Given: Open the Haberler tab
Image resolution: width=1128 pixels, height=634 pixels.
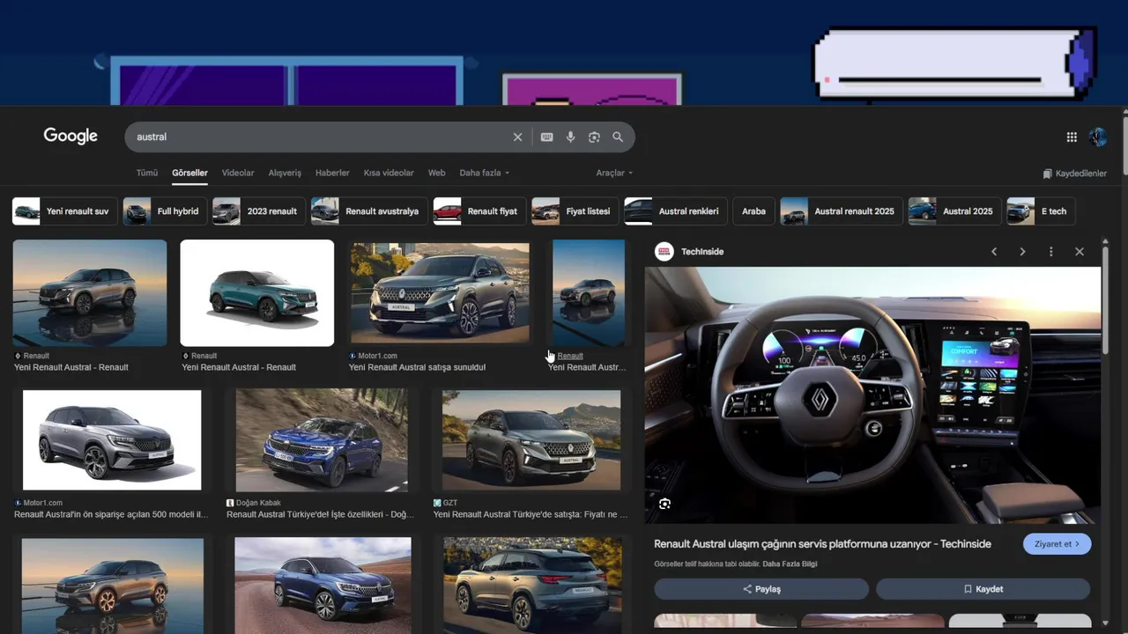Looking at the screenshot, I should pyautogui.click(x=332, y=173).
